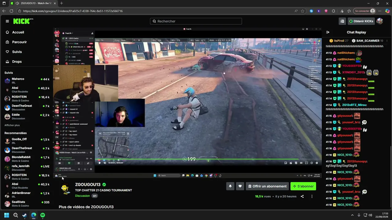Open video player settings gear
Viewport: 392px width, 220px height.
[x=317, y=163]
